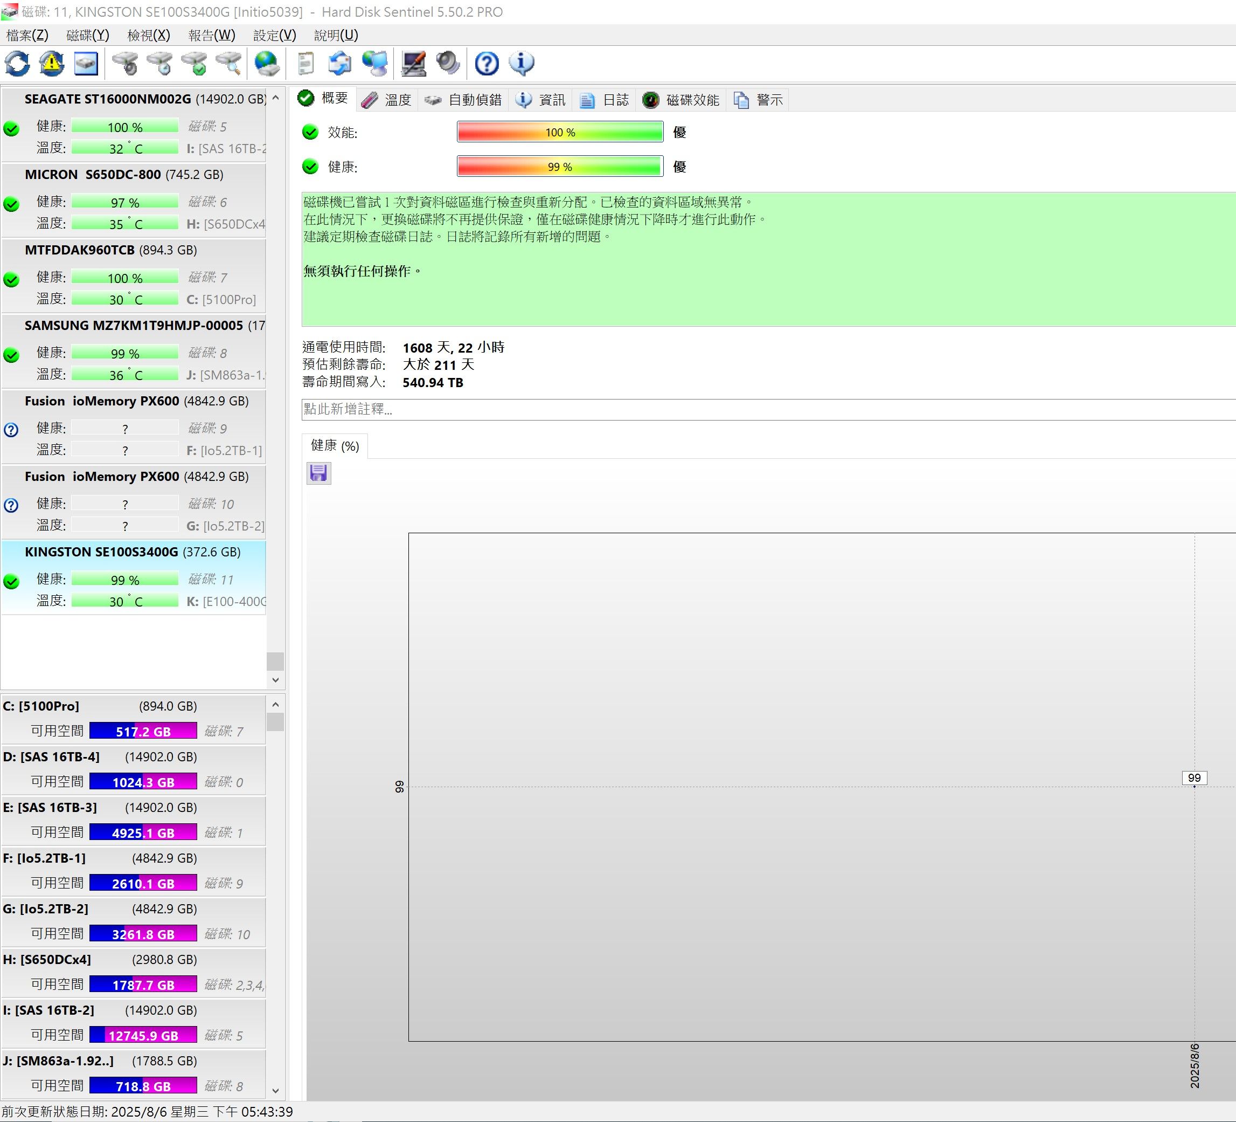The width and height of the screenshot is (1236, 1122).
Task: Click the 540.94 TB lifetime writes value
Action: point(433,382)
